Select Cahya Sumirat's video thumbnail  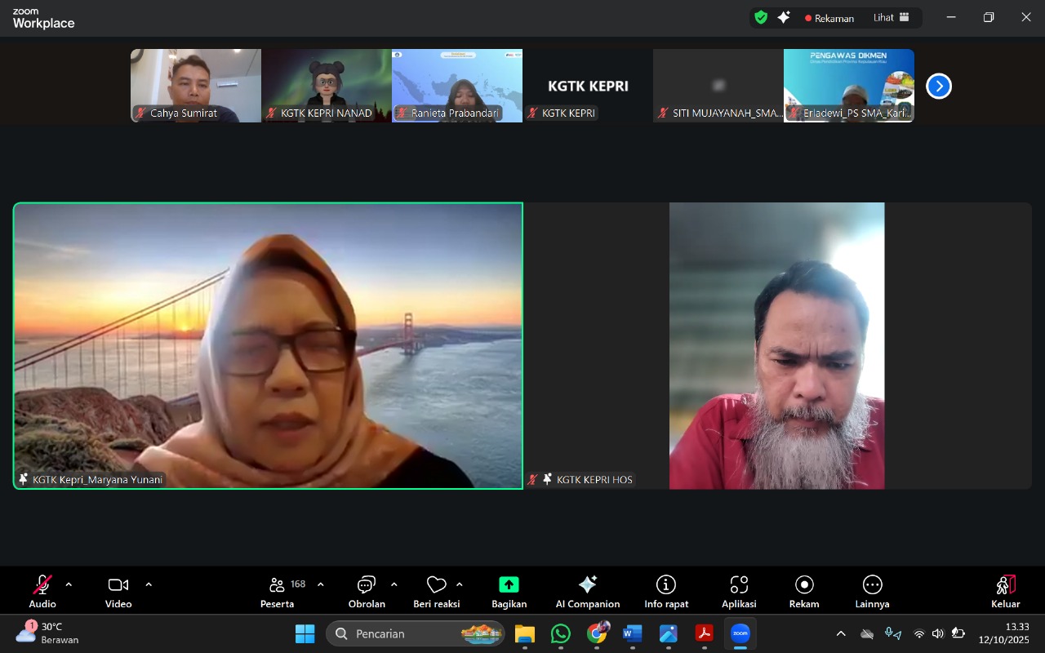point(196,85)
